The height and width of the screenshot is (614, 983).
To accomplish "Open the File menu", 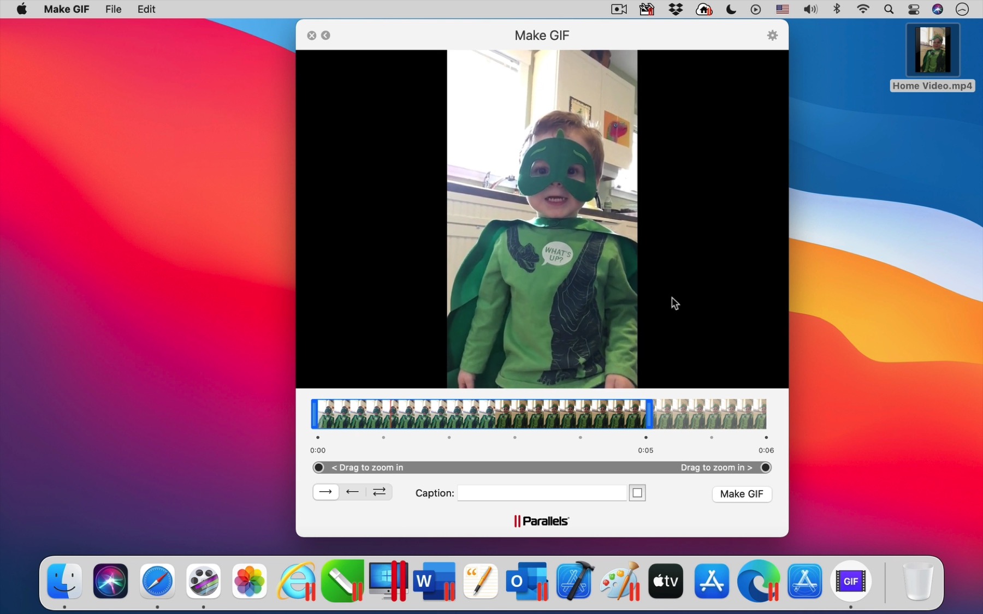I will pyautogui.click(x=113, y=9).
